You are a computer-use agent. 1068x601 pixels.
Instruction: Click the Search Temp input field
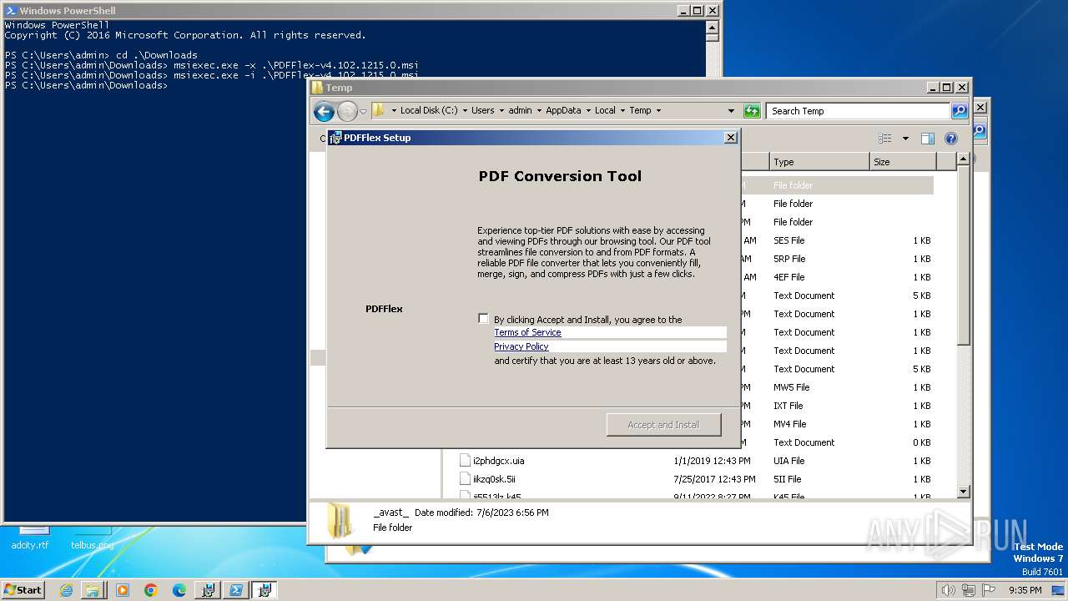point(859,111)
